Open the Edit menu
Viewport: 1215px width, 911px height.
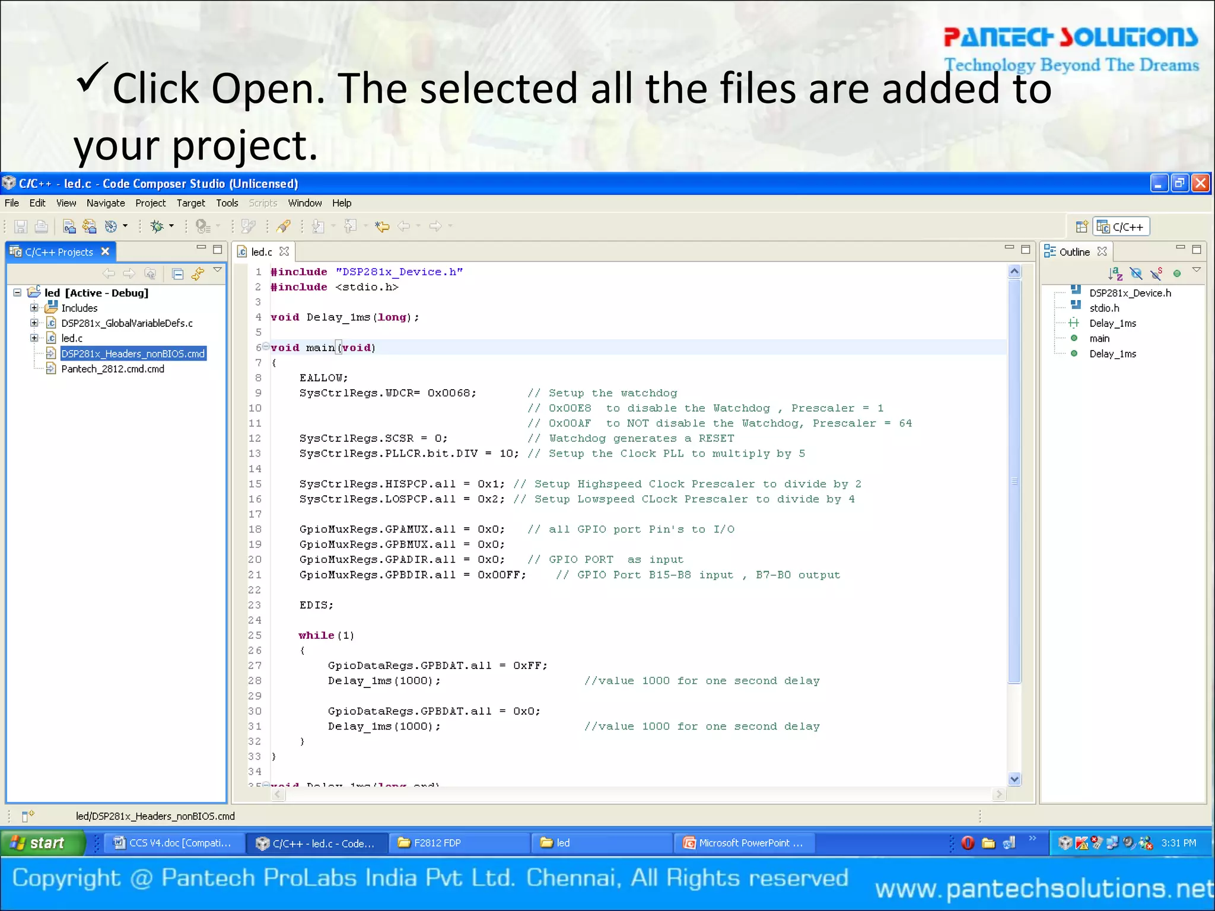pyautogui.click(x=37, y=203)
